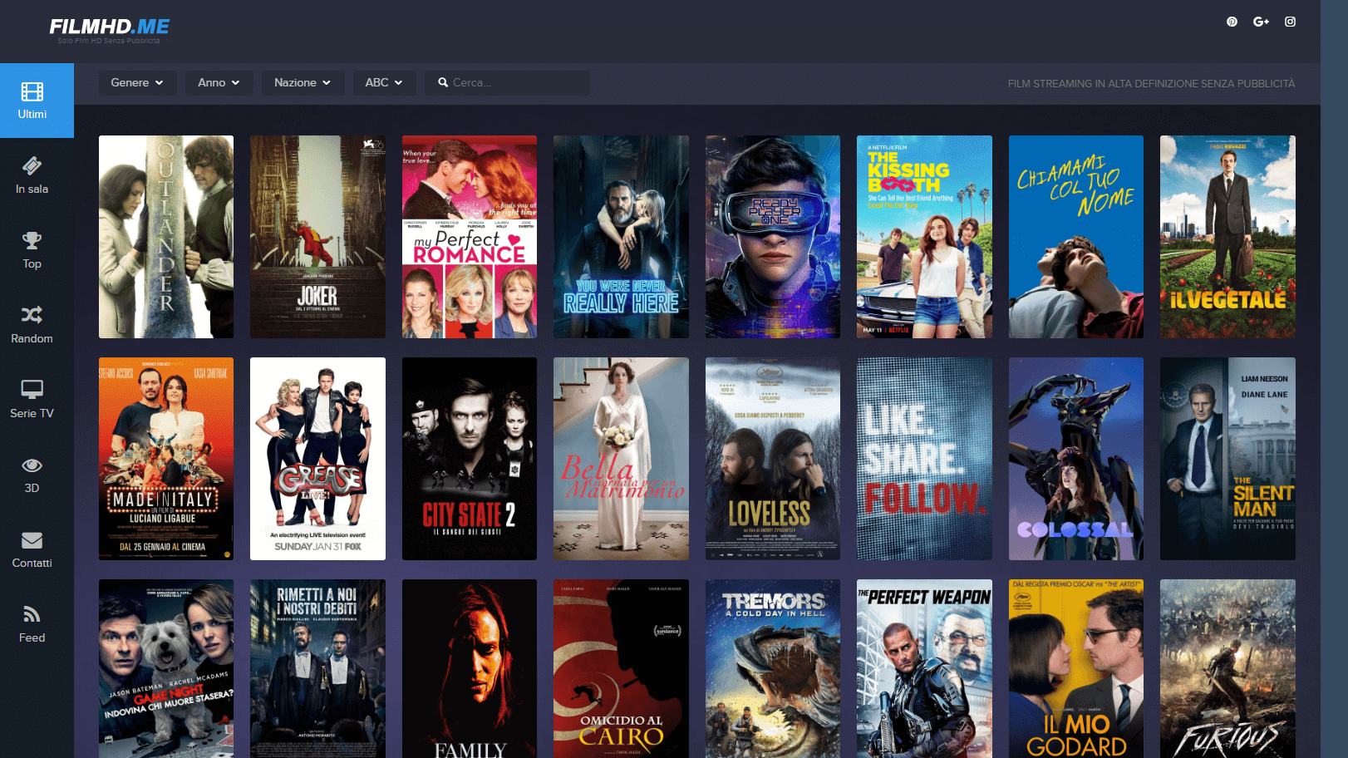Open the Furious poster
1348x758 pixels.
(1227, 668)
